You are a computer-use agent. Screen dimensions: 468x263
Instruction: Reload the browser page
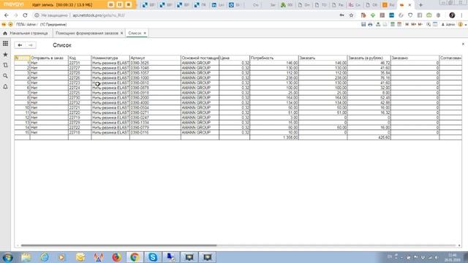click(x=25, y=15)
